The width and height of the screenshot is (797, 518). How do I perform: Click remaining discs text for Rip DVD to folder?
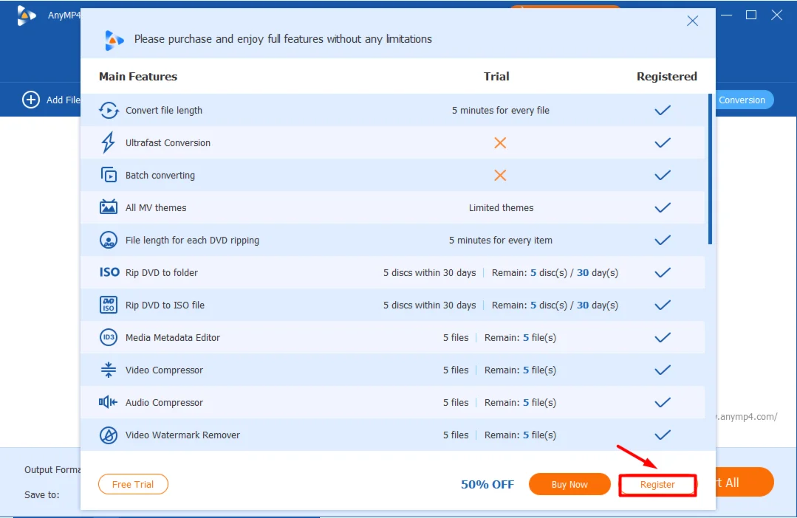555,273
